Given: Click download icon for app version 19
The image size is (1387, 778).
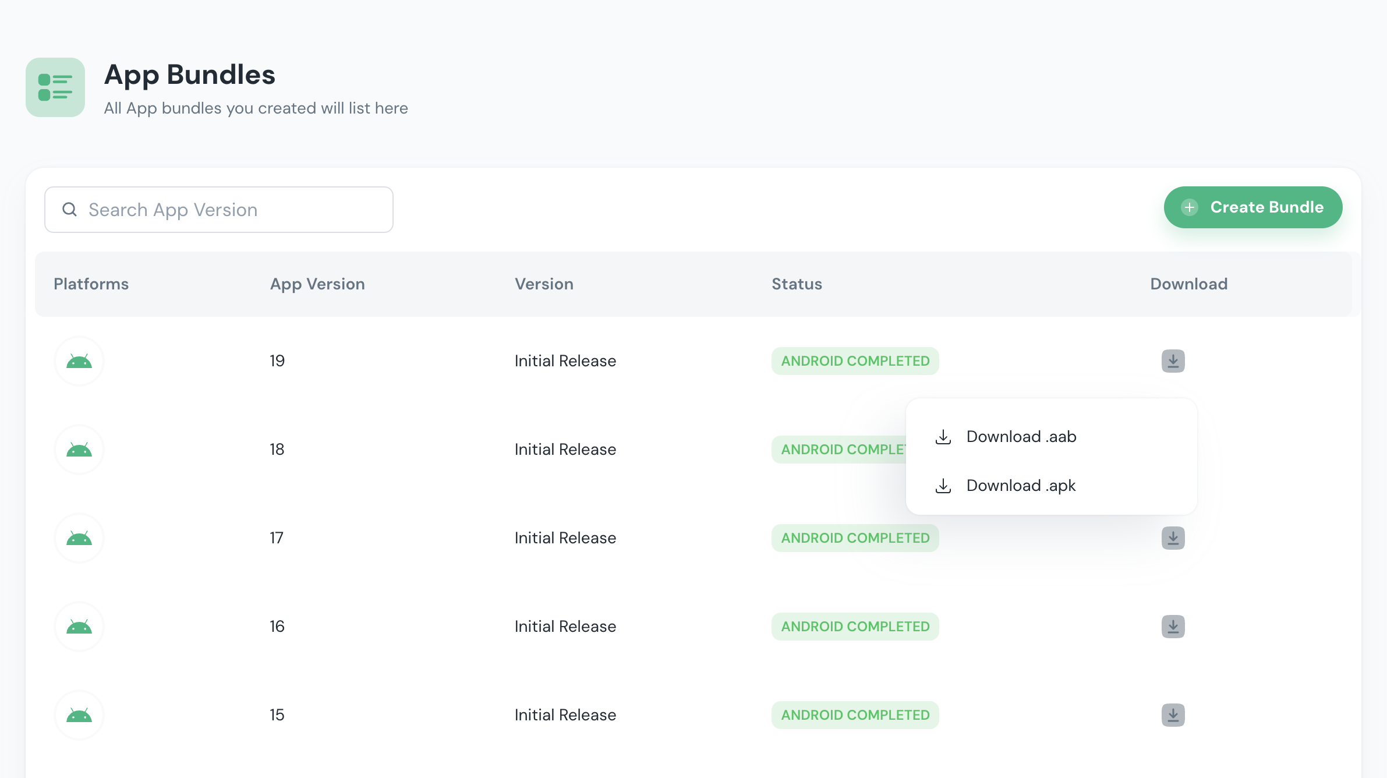Looking at the screenshot, I should click(x=1173, y=361).
